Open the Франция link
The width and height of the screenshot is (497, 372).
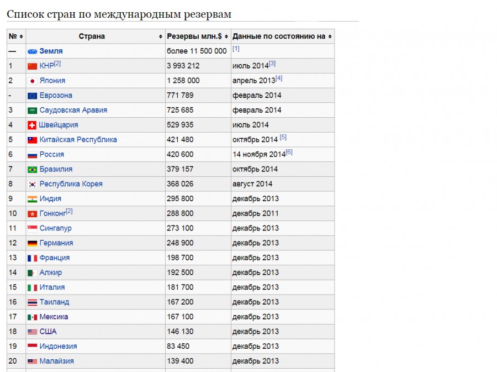point(55,258)
